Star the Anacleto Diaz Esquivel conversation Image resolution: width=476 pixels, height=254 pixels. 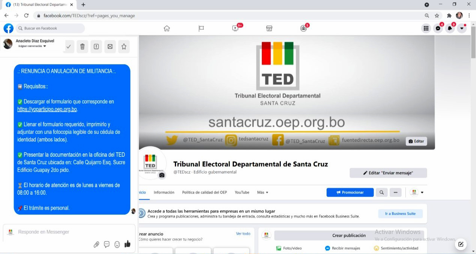(124, 46)
